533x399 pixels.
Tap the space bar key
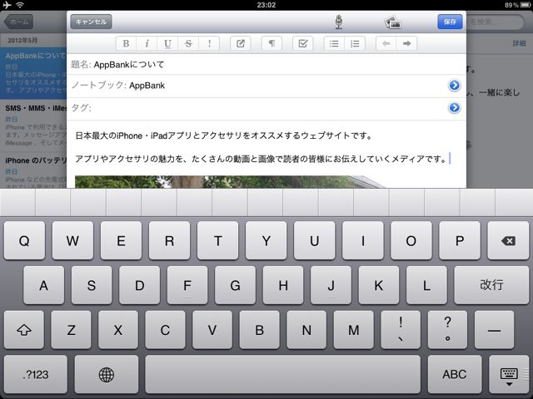283,375
